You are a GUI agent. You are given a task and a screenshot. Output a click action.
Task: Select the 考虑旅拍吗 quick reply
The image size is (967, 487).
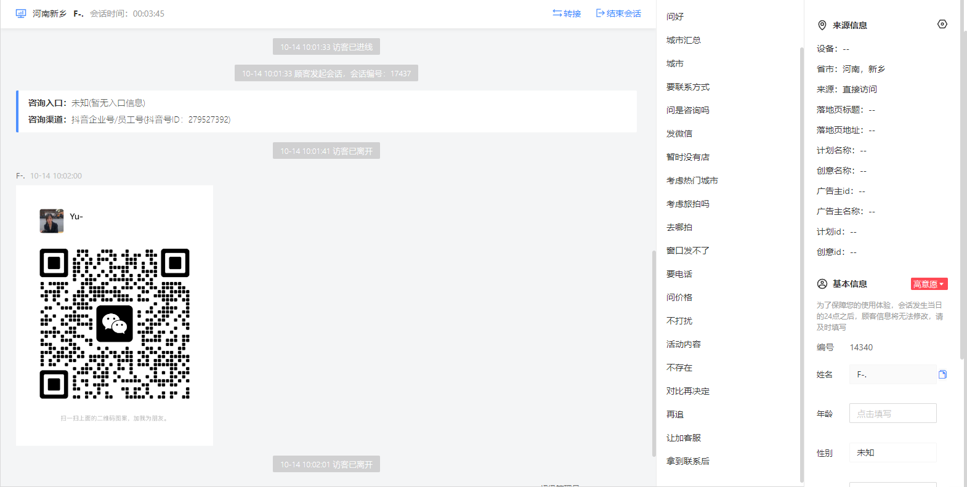tap(688, 204)
